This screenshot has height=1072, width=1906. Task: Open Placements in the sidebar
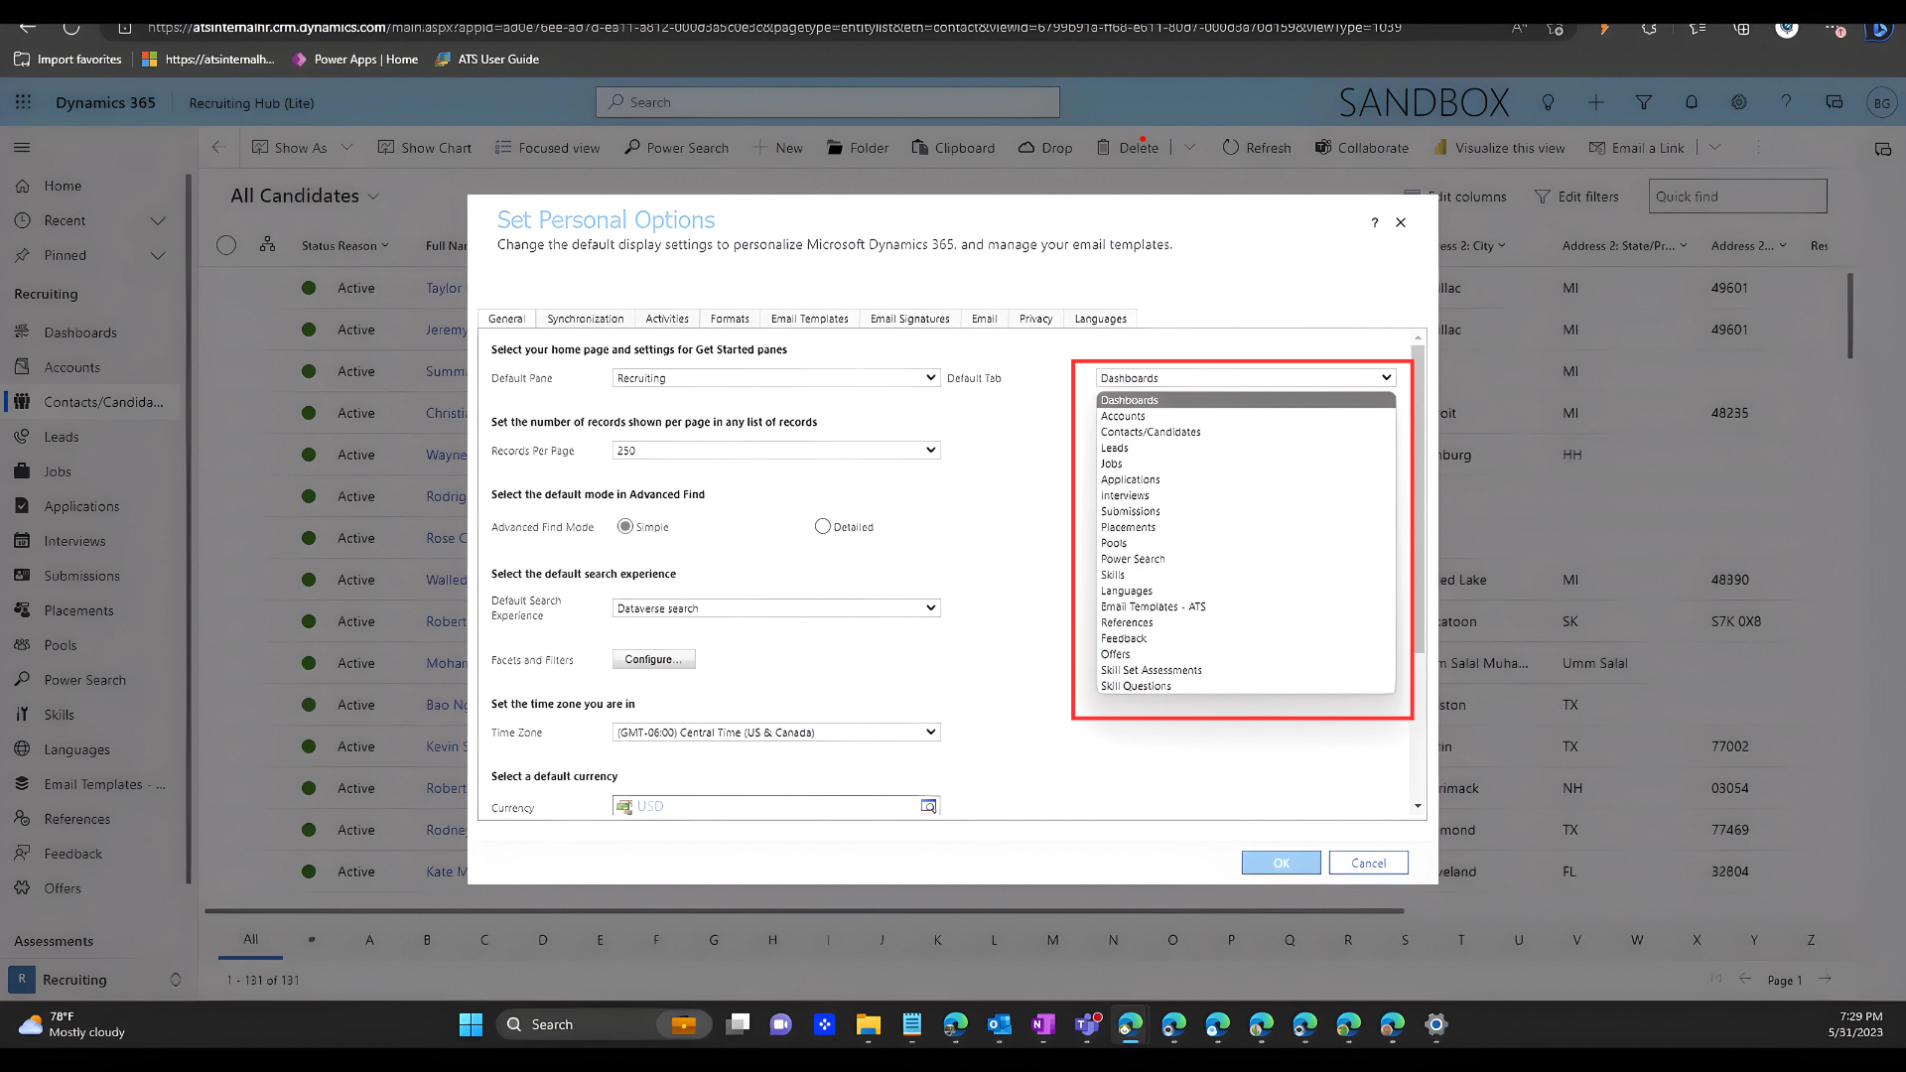point(78,610)
